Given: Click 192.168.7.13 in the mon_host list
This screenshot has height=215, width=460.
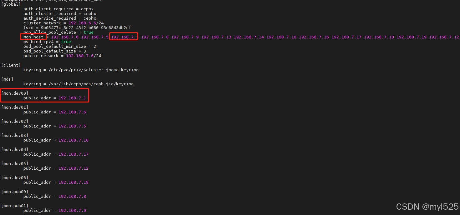Looking at the screenshot, I should [216, 37].
